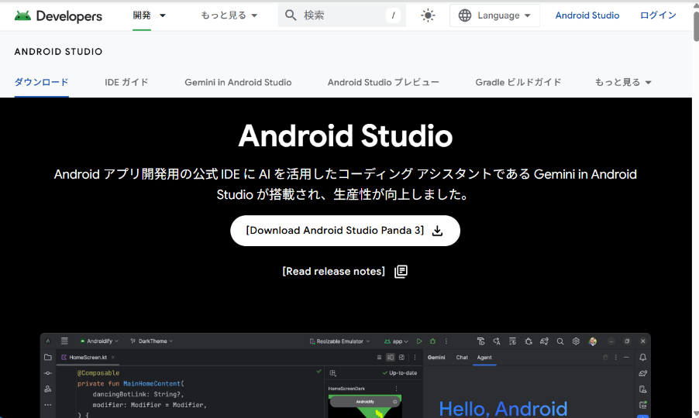Image resolution: width=699 pixels, height=418 pixels.
Task: Click the notifications bell in the IDE screenshot
Action: tap(642, 358)
